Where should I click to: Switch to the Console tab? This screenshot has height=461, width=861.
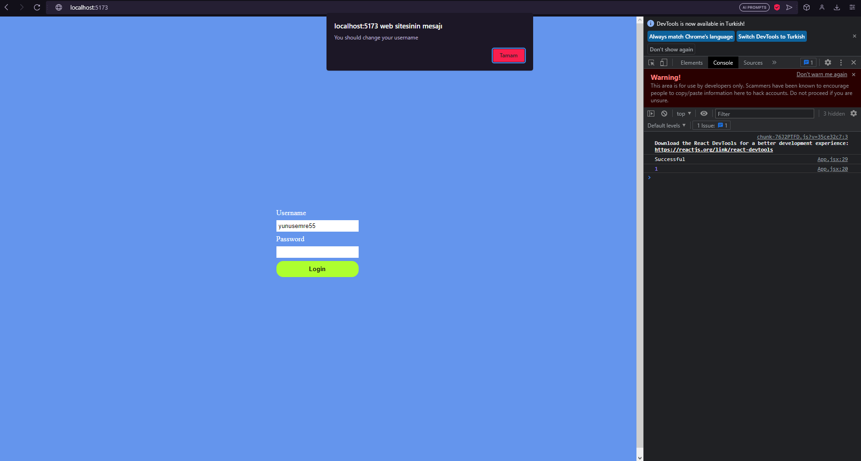click(x=723, y=63)
